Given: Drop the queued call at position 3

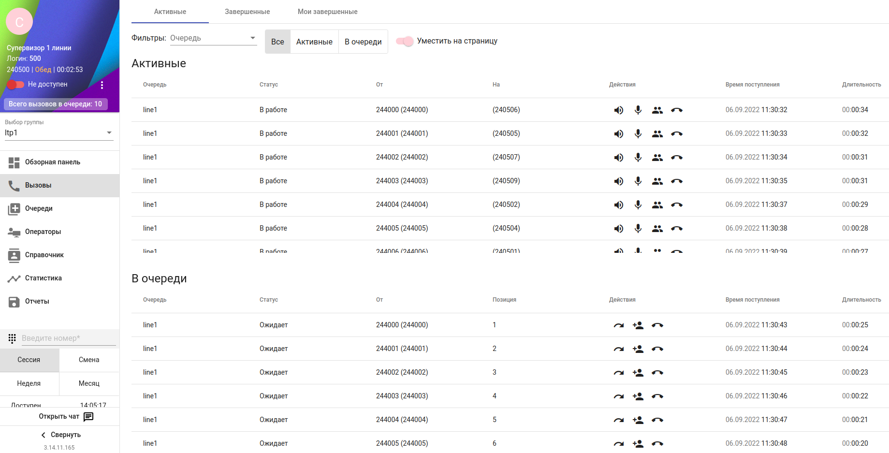Looking at the screenshot, I should pos(657,373).
